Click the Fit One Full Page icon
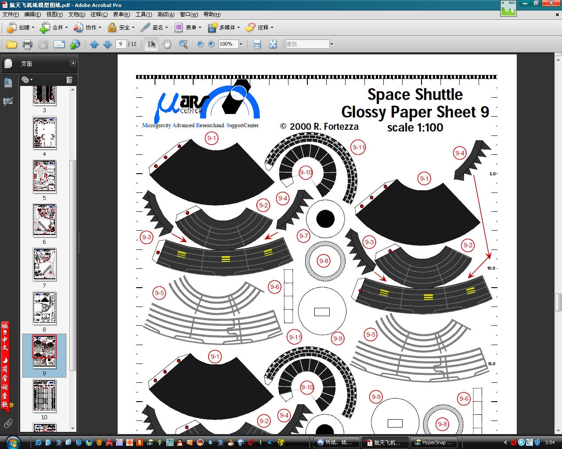 pos(273,44)
